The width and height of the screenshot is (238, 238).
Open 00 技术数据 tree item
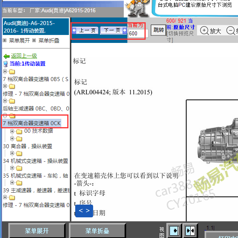coord(39,131)
